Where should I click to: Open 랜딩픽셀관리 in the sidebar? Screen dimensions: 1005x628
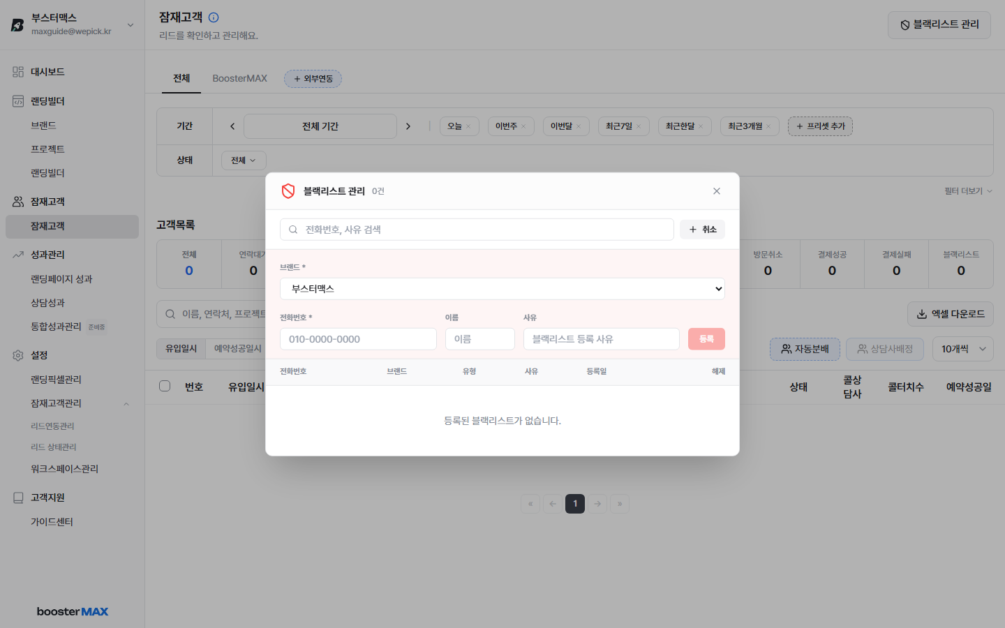[x=56, y=380]
